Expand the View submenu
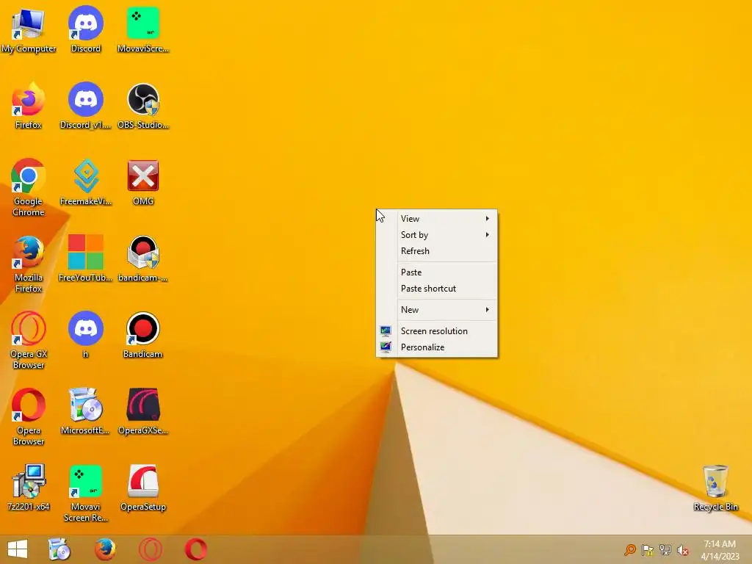The width and height of the screenshot is (752, 564). pos(436,219)
